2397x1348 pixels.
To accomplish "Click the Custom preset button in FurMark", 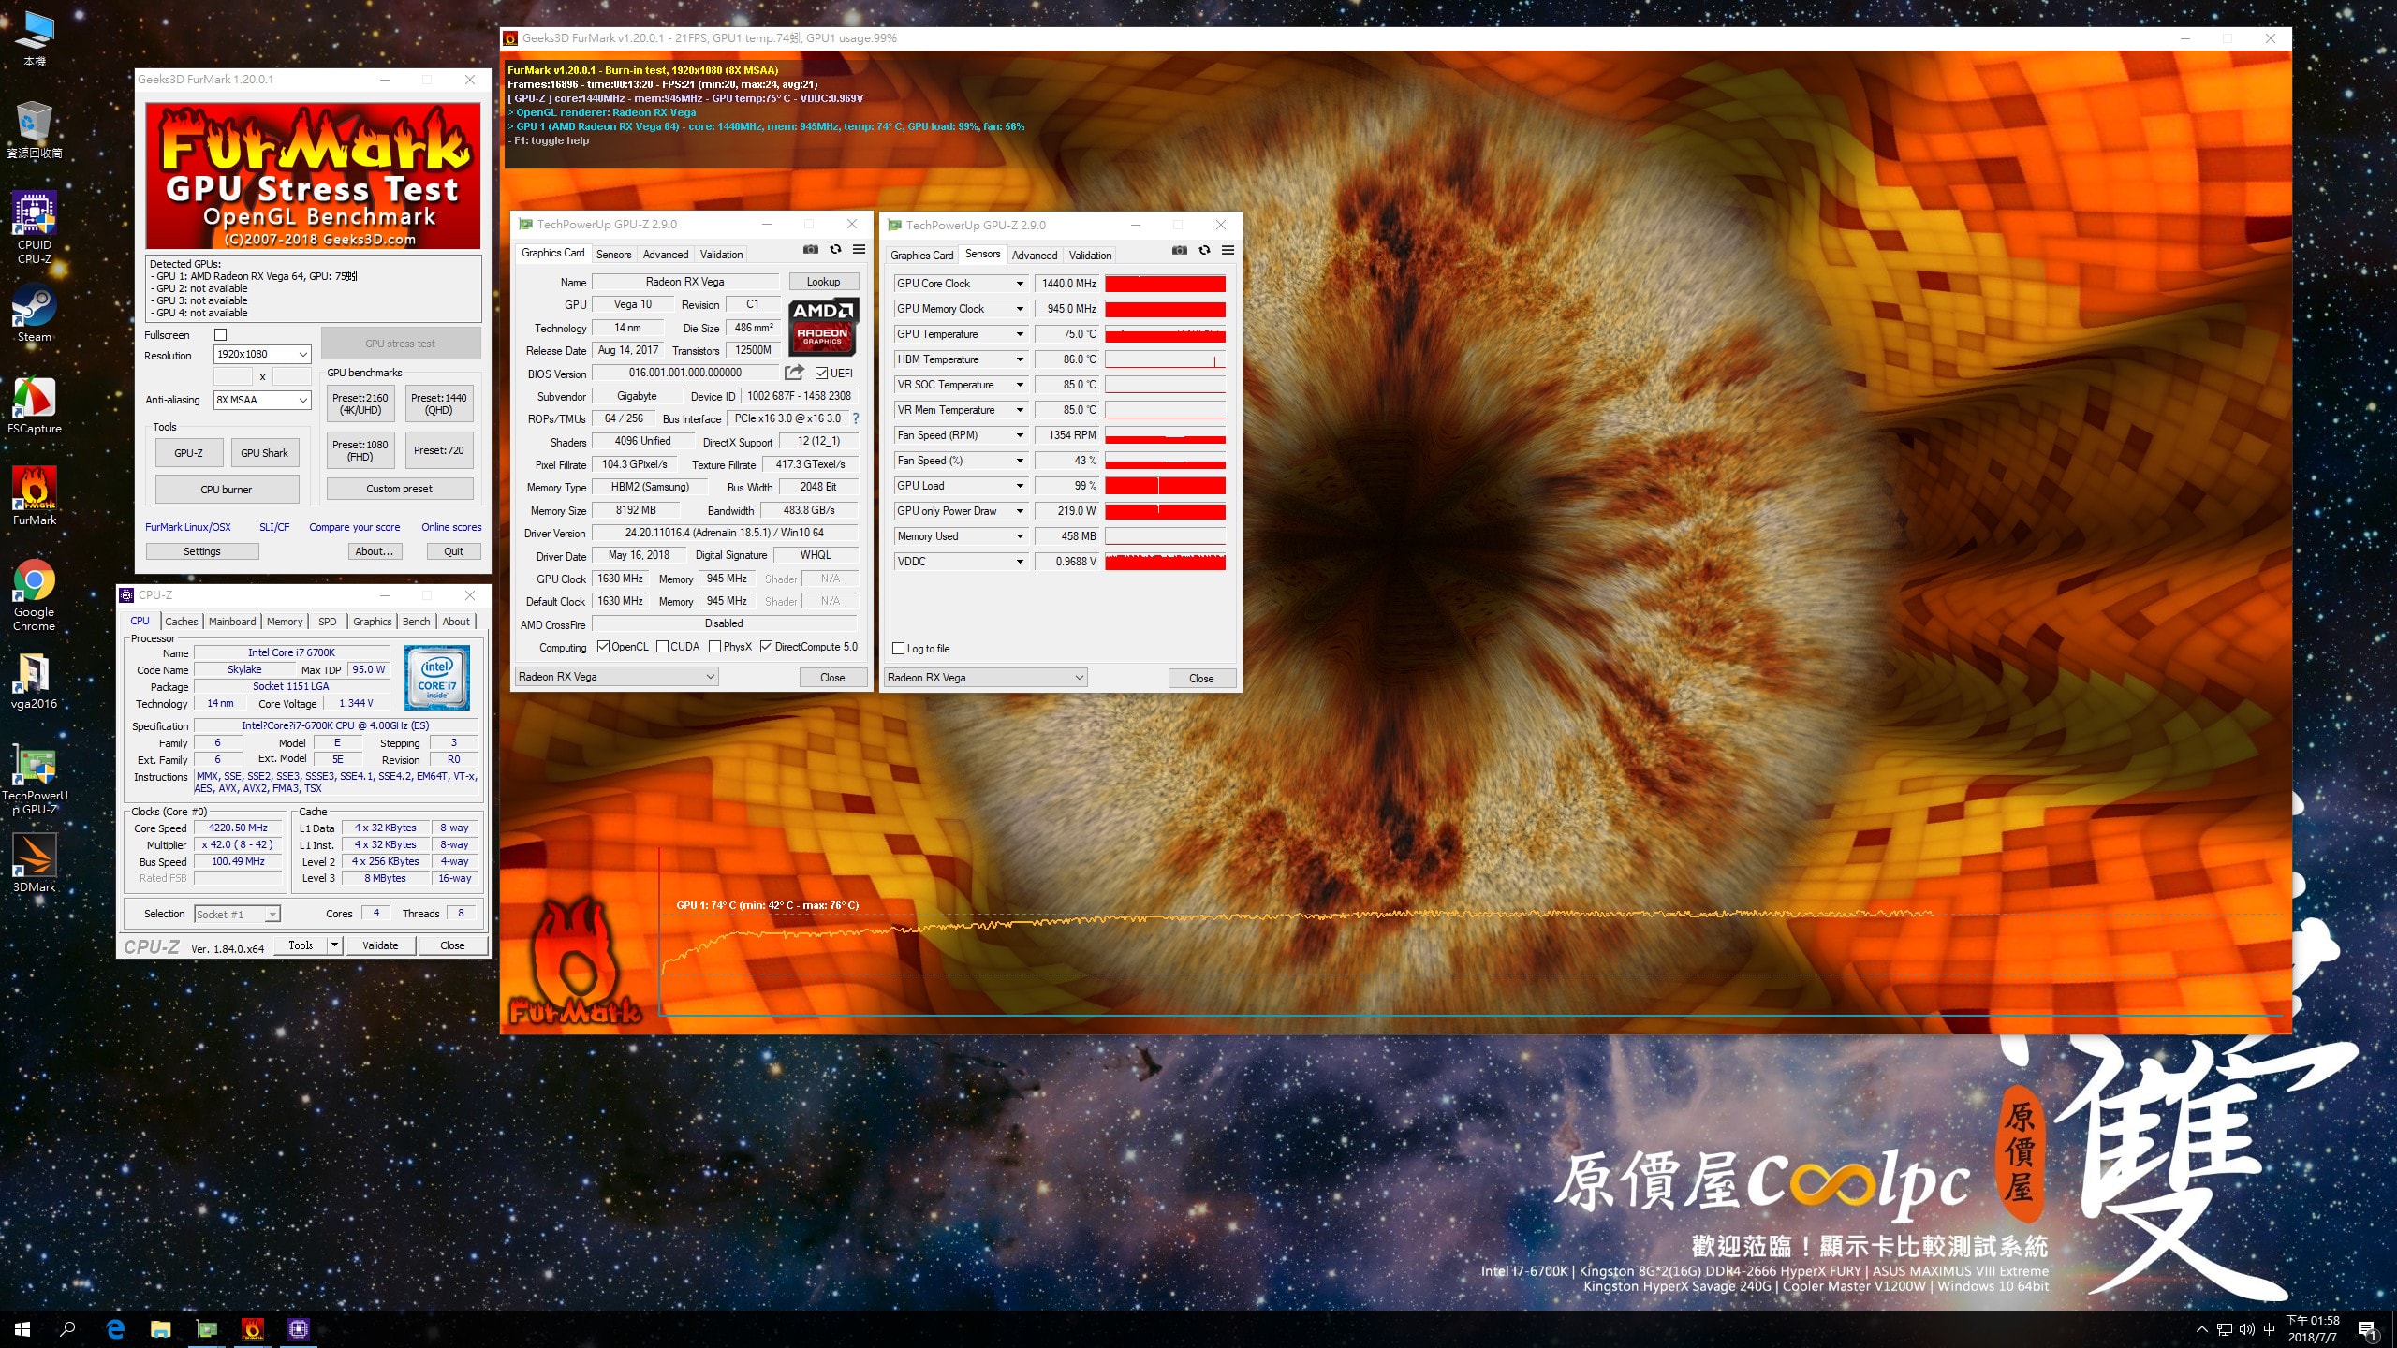I will (400, 489).
